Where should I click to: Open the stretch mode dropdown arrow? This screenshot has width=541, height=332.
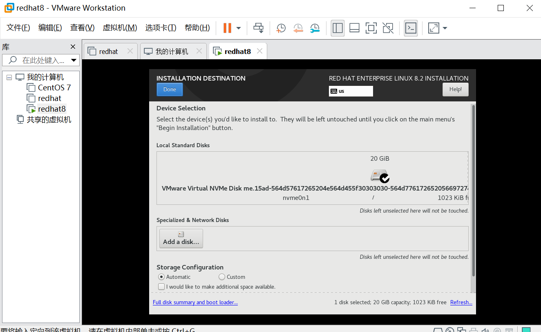tap(445, 28)
